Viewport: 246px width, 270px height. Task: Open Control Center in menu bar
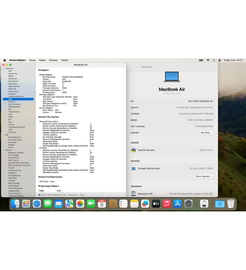220,60
